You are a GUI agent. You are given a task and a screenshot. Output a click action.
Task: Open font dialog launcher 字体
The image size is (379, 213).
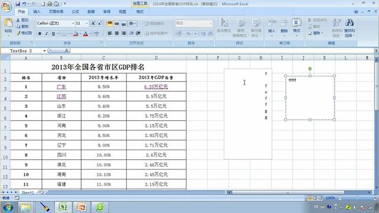tap(102, 43)
